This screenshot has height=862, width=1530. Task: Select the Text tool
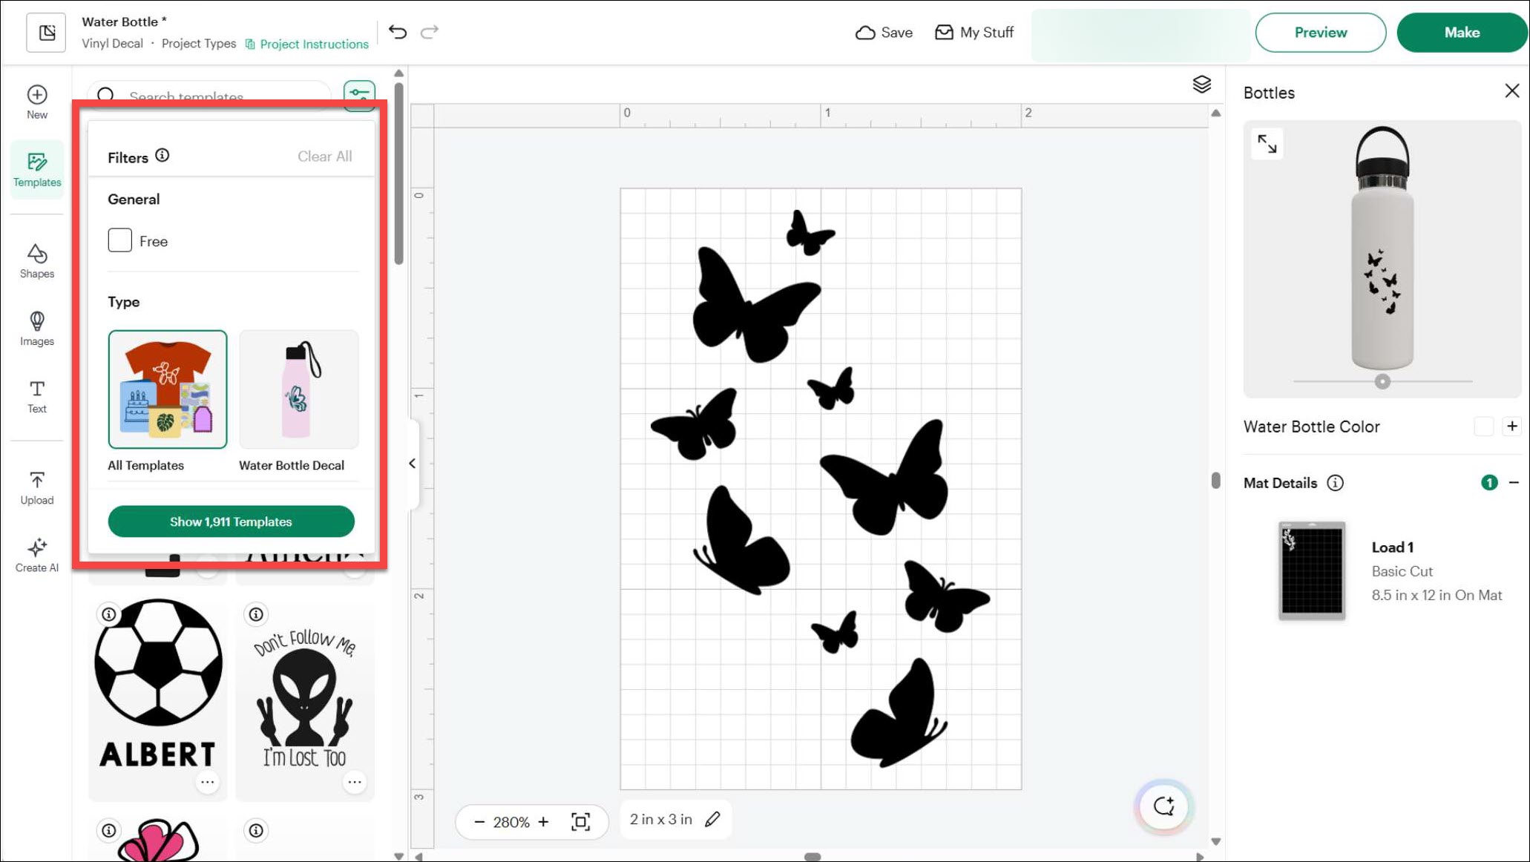tap(37, 397)
